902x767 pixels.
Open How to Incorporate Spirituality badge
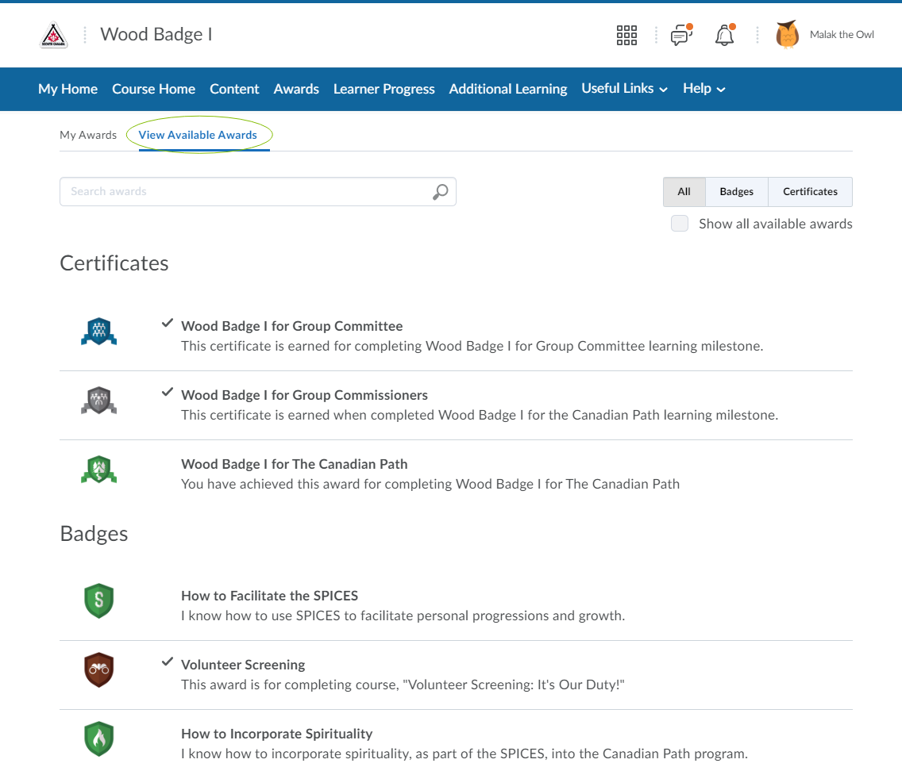pyautogui.click(x=276, y=734)
